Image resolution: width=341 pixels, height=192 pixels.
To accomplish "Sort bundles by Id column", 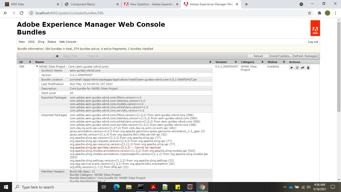I will click(25, 62).
